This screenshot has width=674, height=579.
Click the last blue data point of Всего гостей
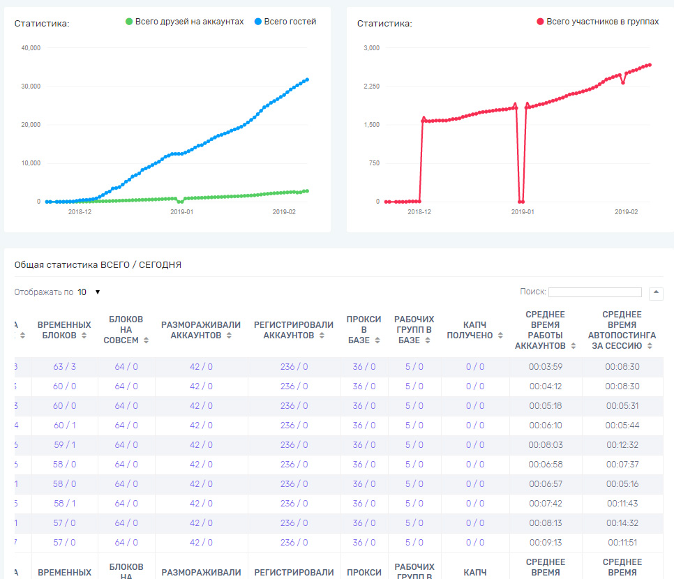pyautogui.click(x=307, y=80)
